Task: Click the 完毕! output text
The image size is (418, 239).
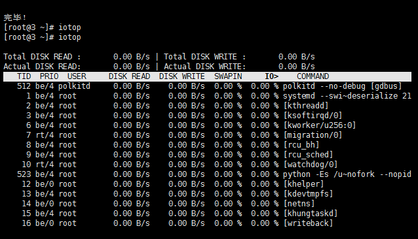Action: tap(15, 18)
